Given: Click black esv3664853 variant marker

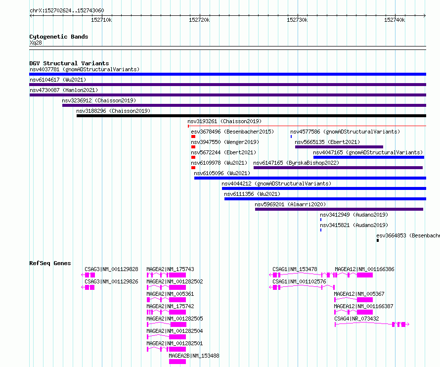Looking at the screenshot, I should pos(378,240).
